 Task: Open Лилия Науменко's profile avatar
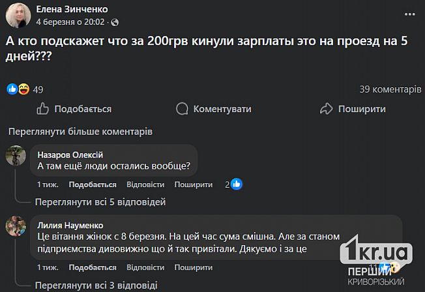(16, 226)
